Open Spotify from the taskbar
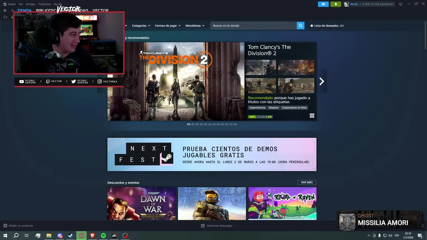427x240 pixels. coord(103,236)
